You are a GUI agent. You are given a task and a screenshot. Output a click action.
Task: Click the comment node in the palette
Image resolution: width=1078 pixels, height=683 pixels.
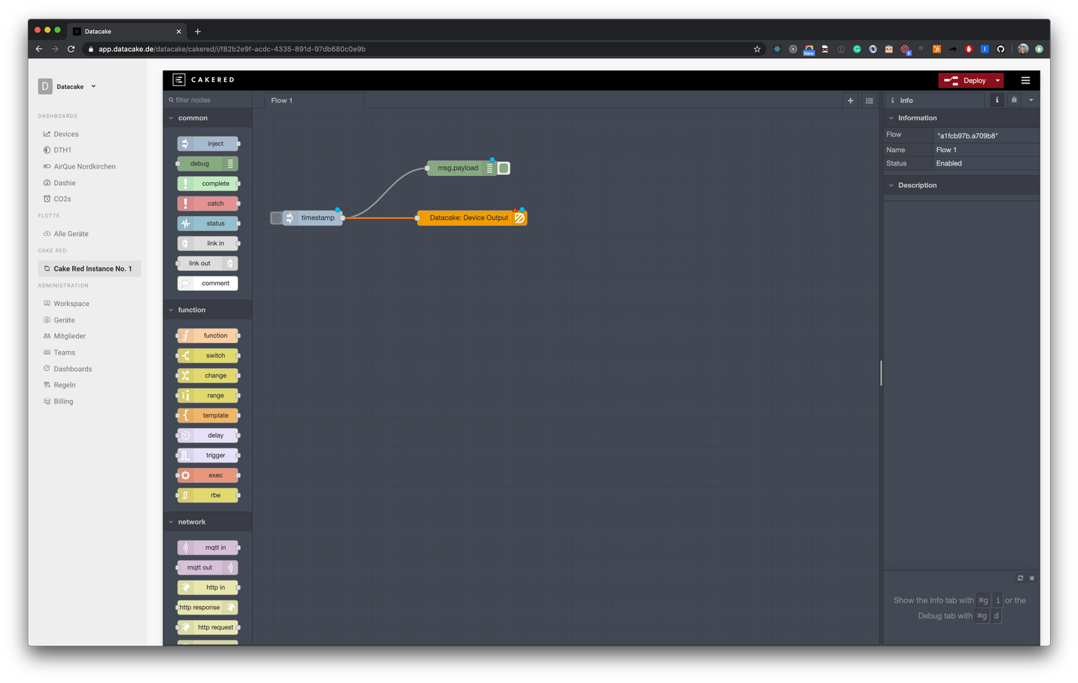pyautogui.click(x=207, y=283)
